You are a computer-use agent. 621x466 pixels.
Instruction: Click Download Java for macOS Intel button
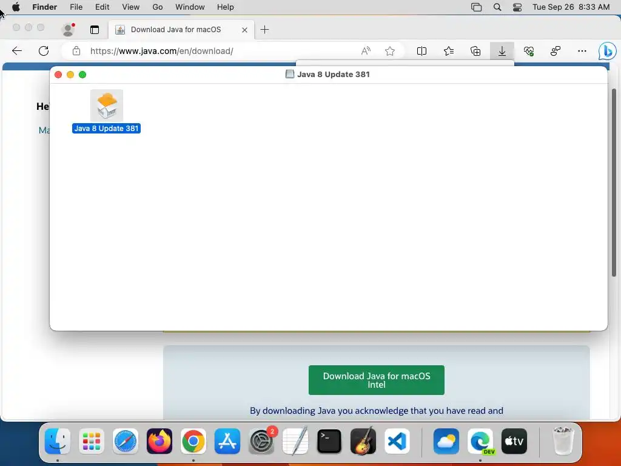tap(376, 380)
